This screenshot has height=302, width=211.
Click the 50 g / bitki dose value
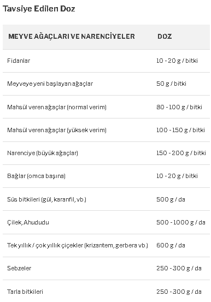pos(171,84)
